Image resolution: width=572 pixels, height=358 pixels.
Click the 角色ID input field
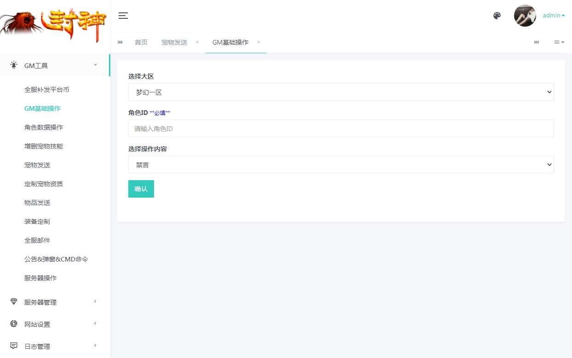pos(341,128)
